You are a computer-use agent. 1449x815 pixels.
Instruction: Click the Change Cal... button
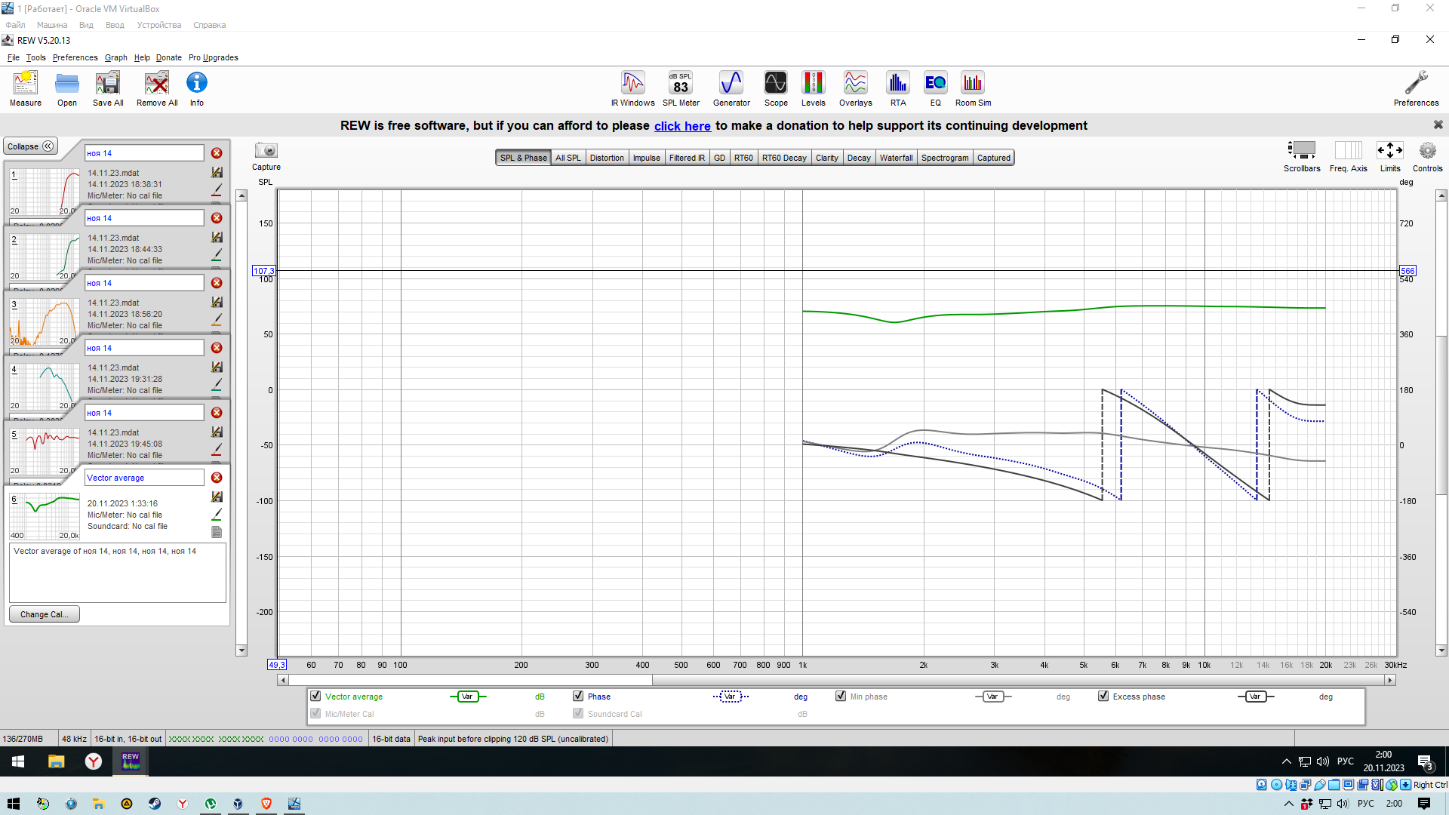pyautogui.click(x=44, y=614)
